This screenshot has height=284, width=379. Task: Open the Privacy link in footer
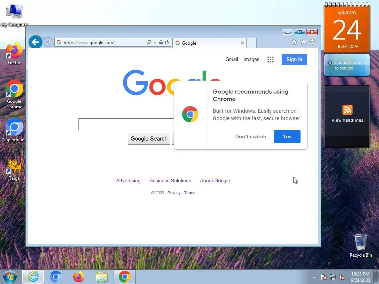tap(174, 193)
